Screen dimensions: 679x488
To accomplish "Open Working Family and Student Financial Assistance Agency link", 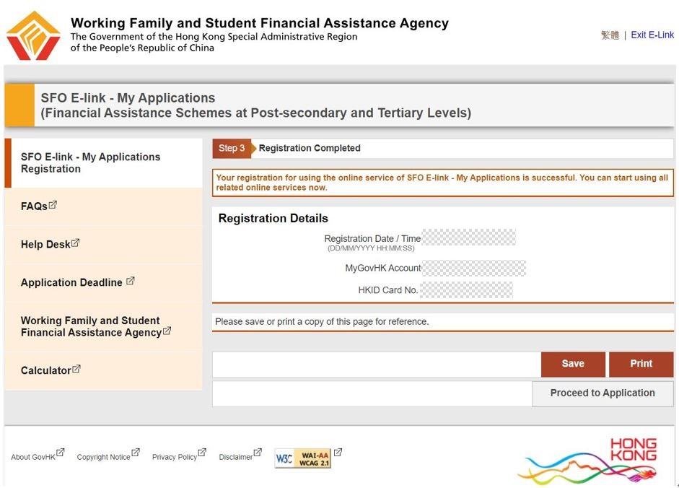I will tap(90, 327).
